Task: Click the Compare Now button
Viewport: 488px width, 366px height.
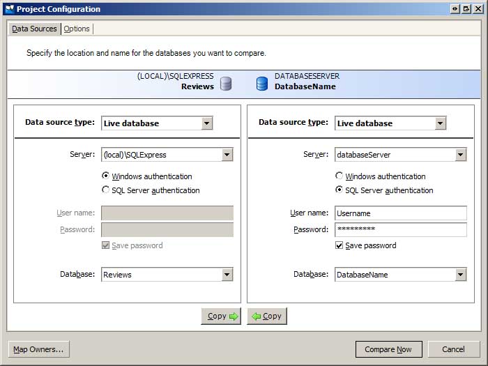Action: pos(388,349)
